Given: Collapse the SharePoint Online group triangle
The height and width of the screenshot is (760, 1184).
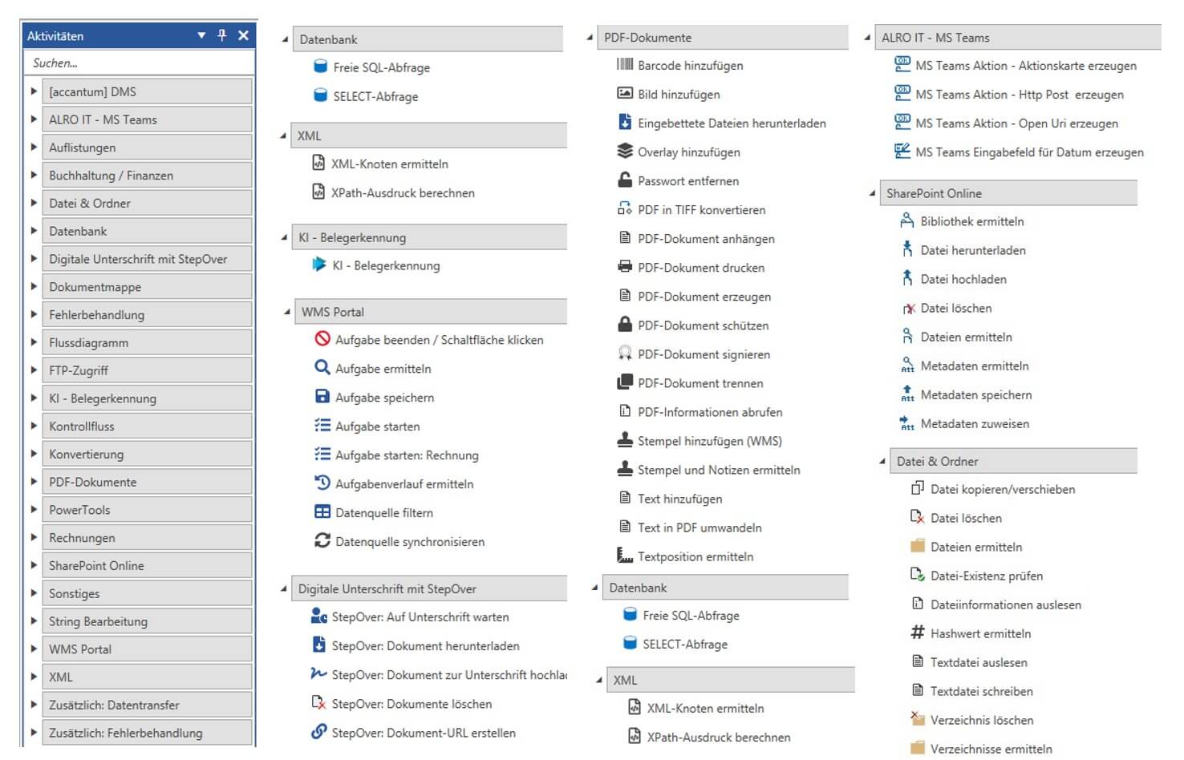Looking at the screenshot, I should coord(872,193).
